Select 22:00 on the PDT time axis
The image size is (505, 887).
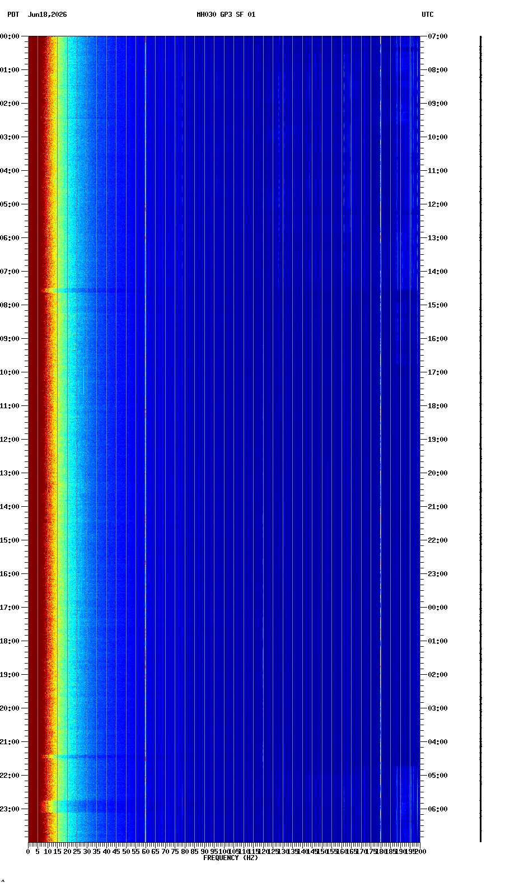(x=10, y=776)
